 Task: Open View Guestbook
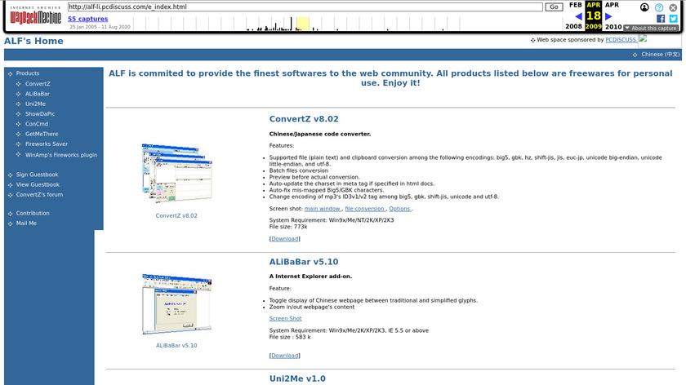[38, 185]
